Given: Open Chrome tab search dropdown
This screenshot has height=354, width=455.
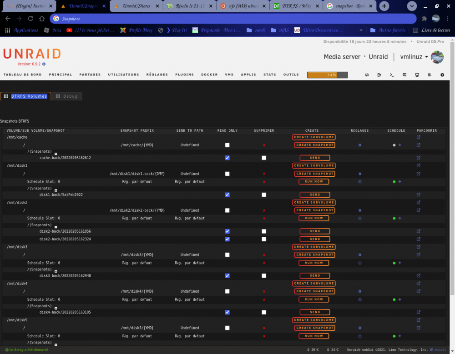Looking at the screenshot, I should point(412,6).
